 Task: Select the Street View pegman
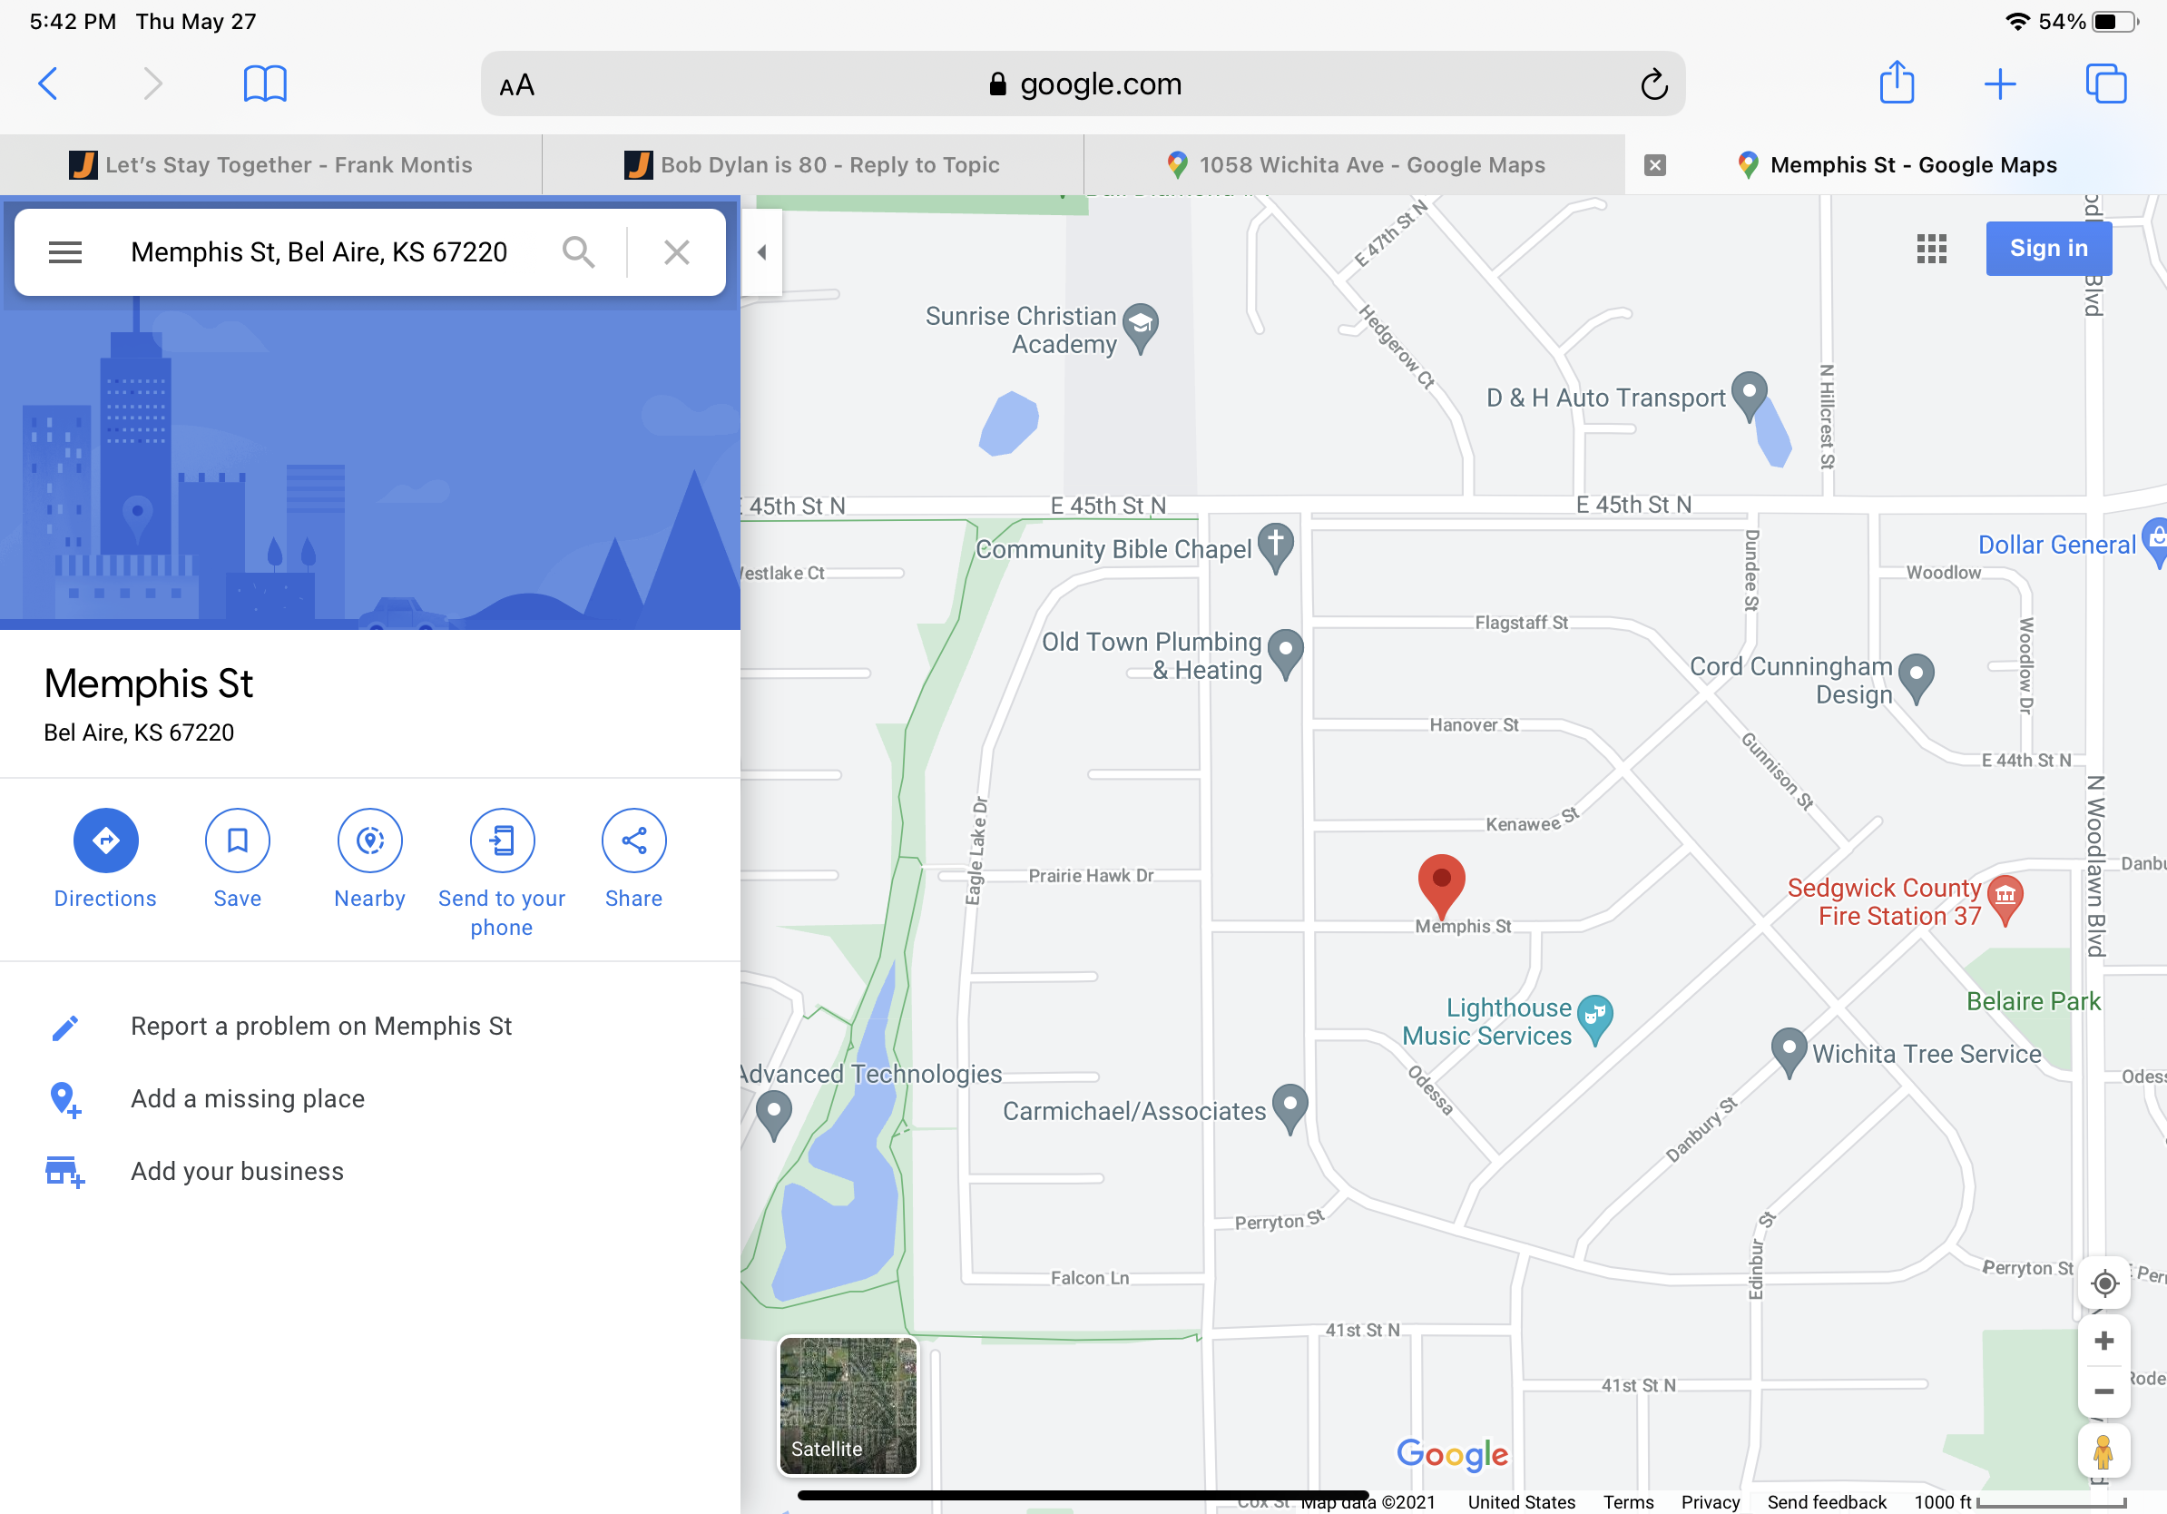[2103, 1451]
